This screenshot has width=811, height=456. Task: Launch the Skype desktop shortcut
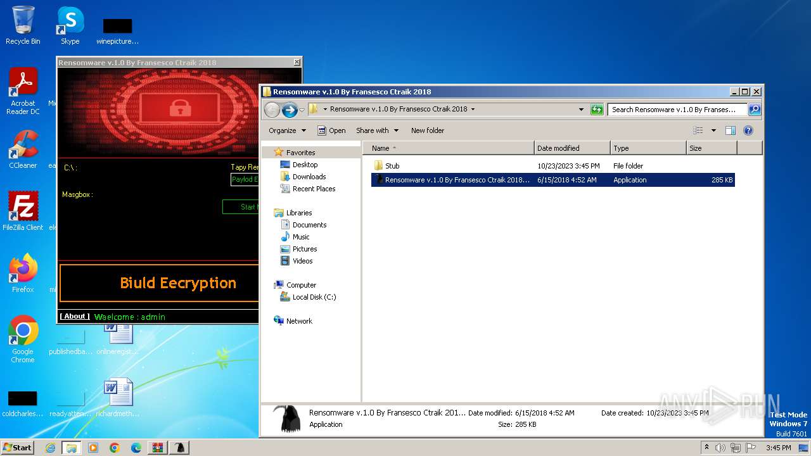(70, 25)
